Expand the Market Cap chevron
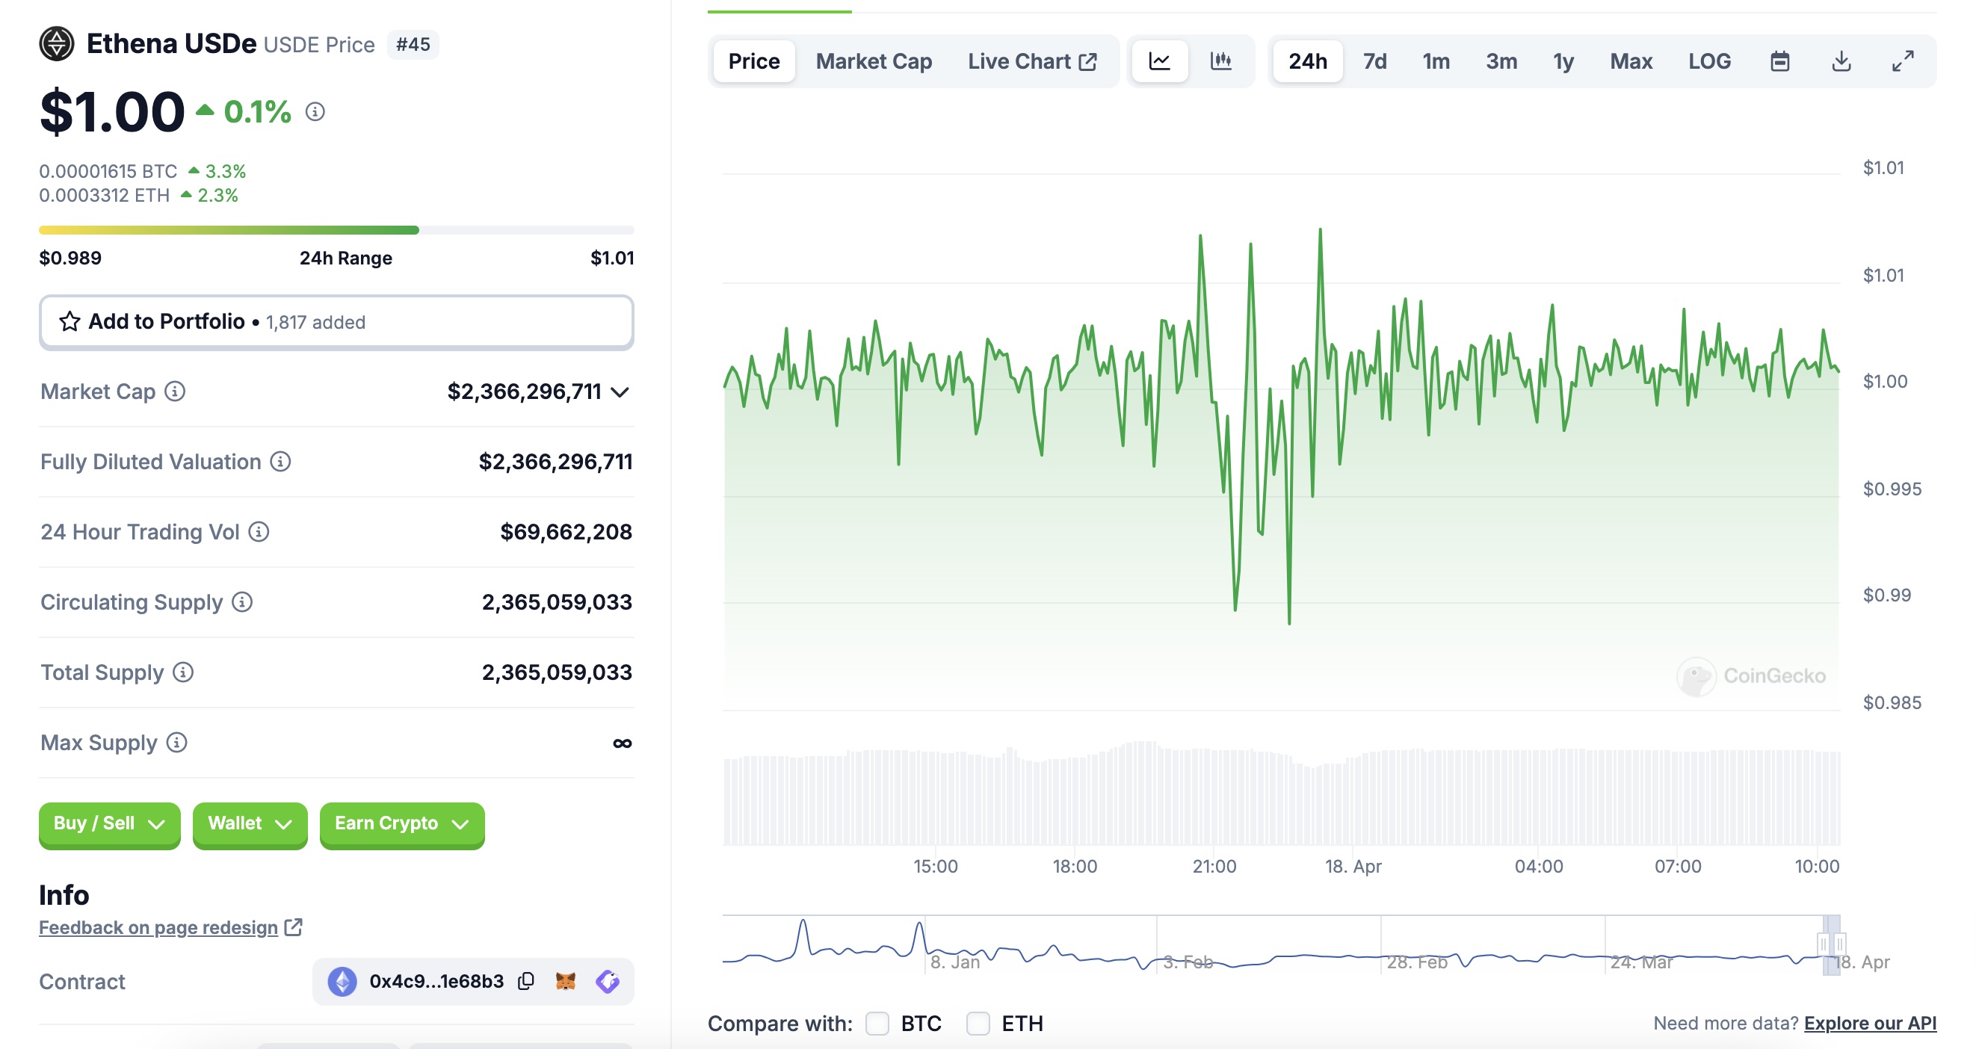Viewport: 1976px width, 1049px height. click(620, 392)
